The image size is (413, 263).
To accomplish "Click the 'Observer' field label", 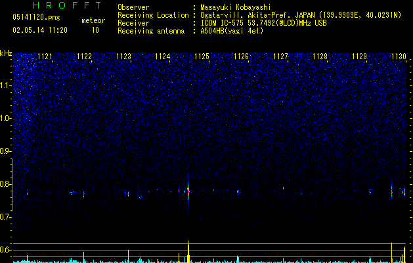I will tap(133, 7).
